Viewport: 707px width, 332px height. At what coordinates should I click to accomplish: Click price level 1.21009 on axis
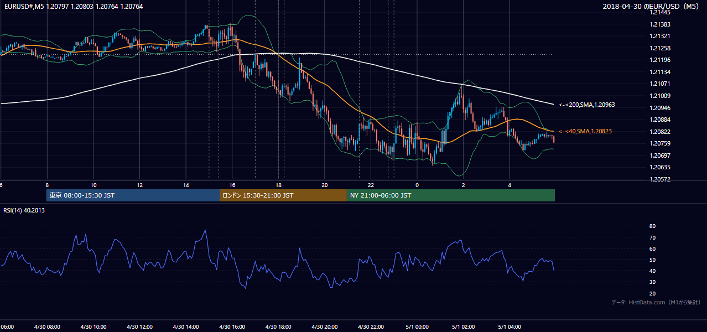[661, 96]
